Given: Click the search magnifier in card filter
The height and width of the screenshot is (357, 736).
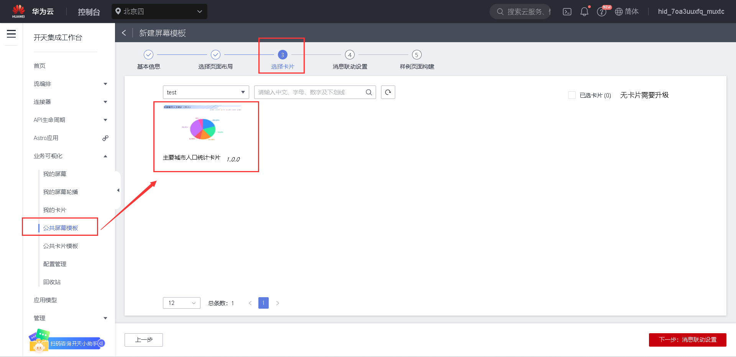Looking at the screenshot, I should (x=369, y=92).
